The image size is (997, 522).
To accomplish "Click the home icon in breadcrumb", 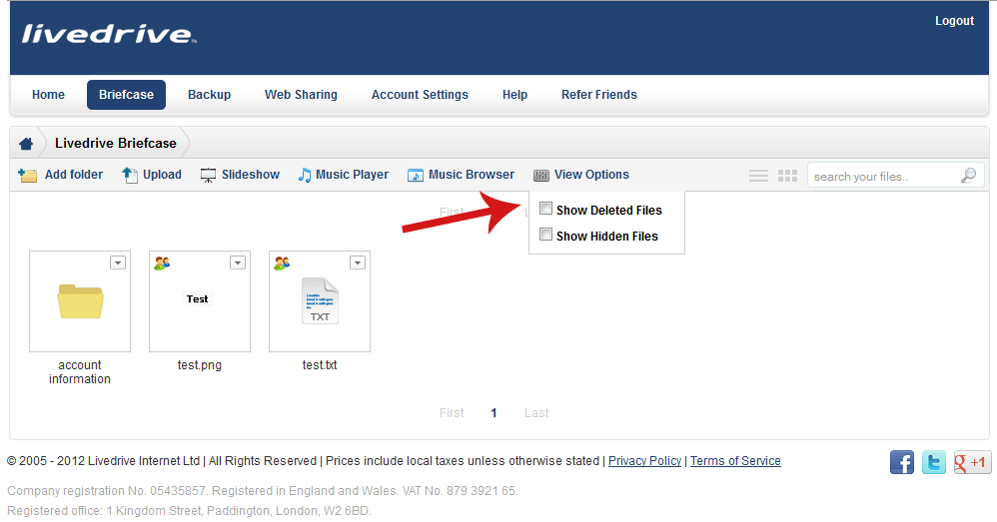I will point(26,144).
